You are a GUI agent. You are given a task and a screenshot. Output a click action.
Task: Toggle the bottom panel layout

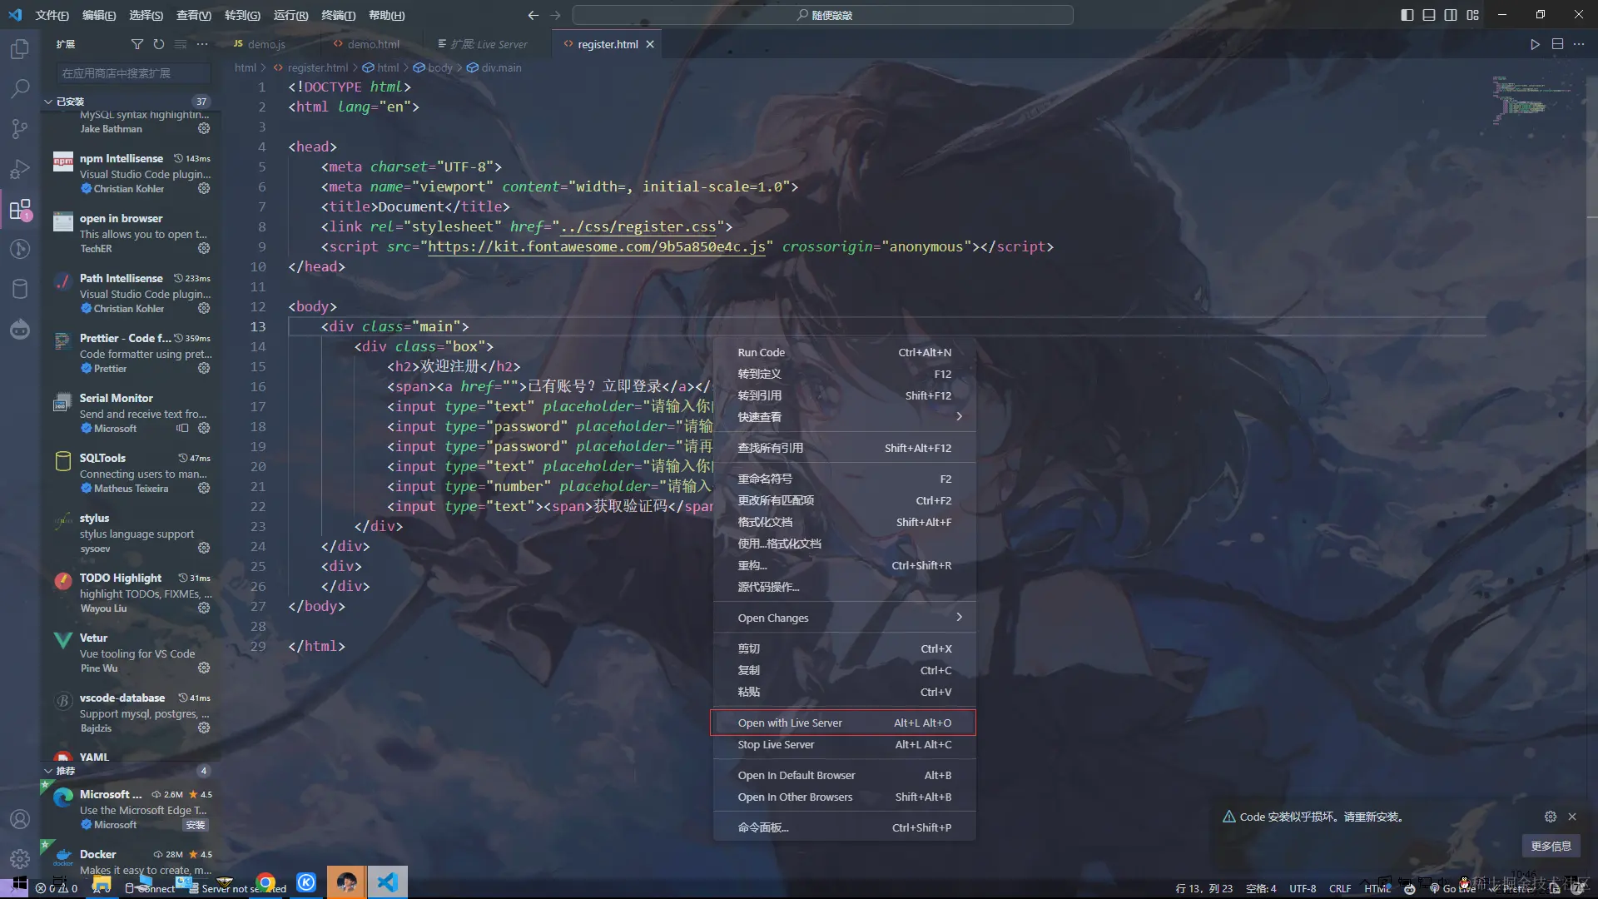coord(1429,15)
